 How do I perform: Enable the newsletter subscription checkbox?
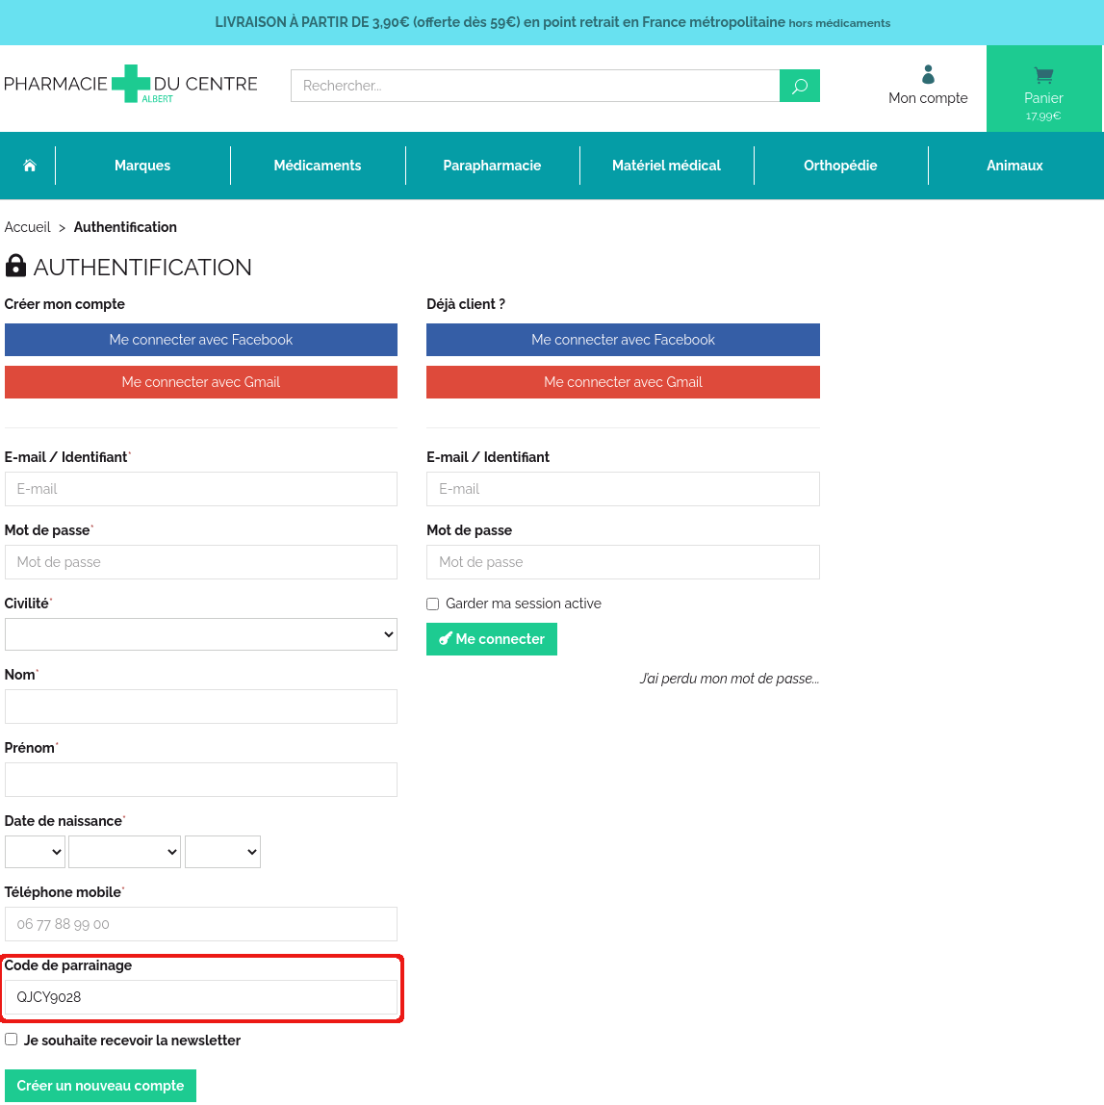coord(12,1040)
